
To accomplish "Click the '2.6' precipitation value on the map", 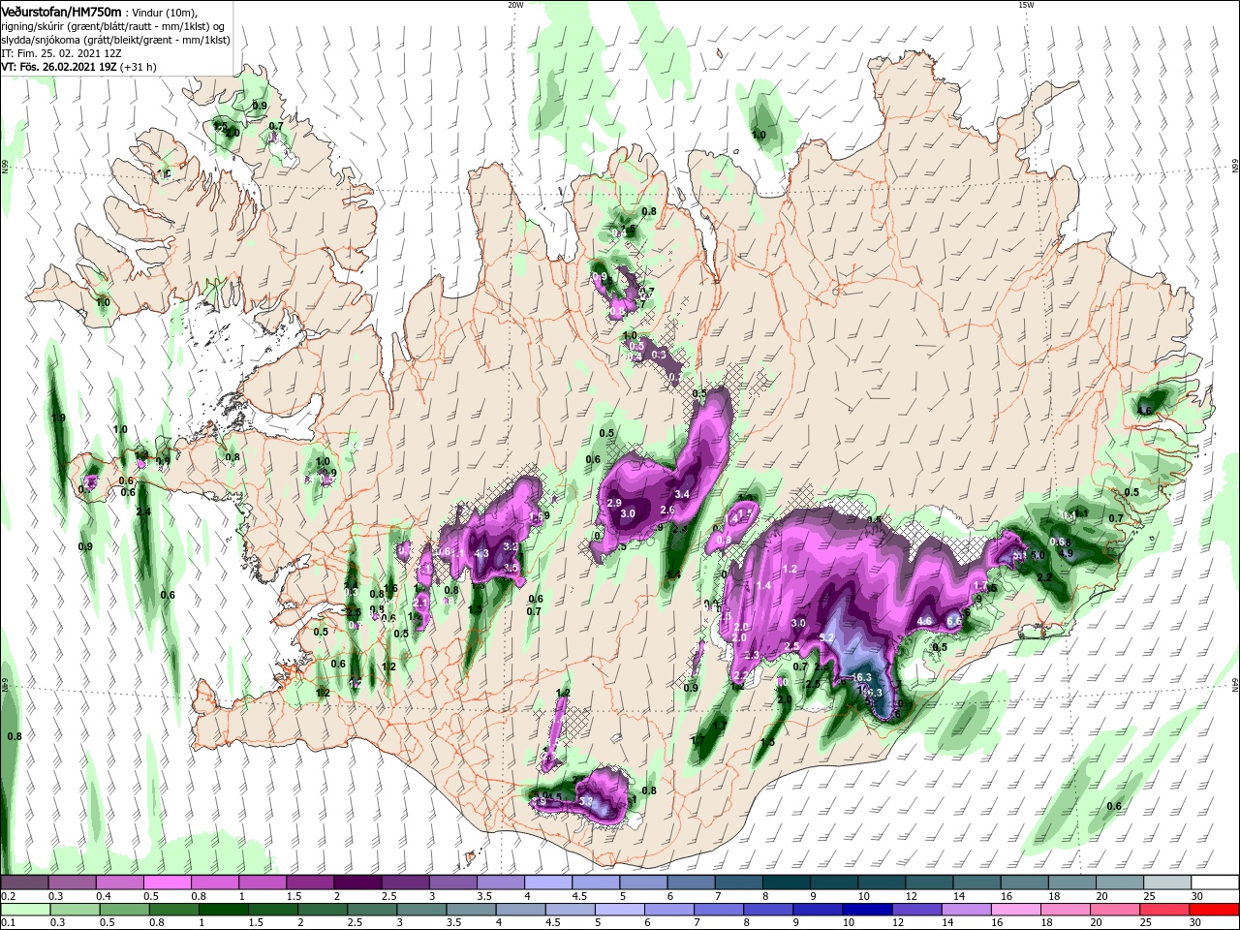I will click(666, 510).
